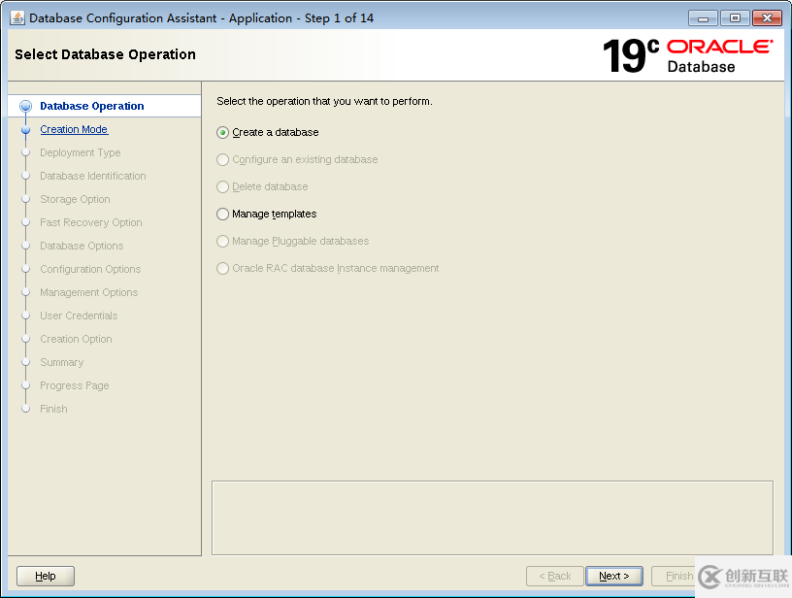This screenshot has height=598, width=792.
Task: Click the Progress Page step label
Action: click(75, 385)
